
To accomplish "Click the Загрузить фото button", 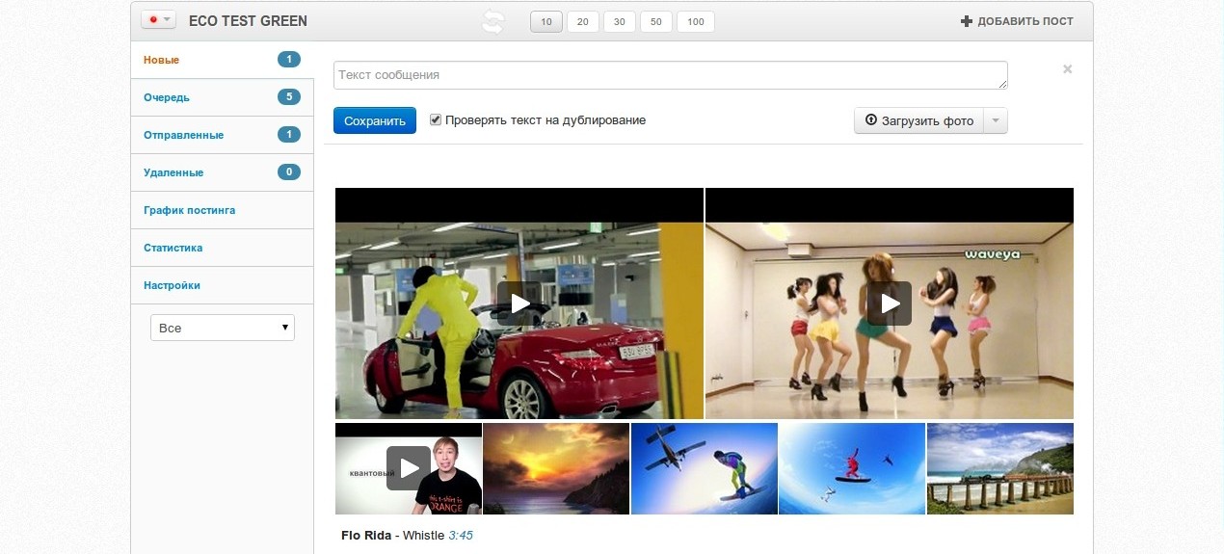I will (x=918, y=120).
